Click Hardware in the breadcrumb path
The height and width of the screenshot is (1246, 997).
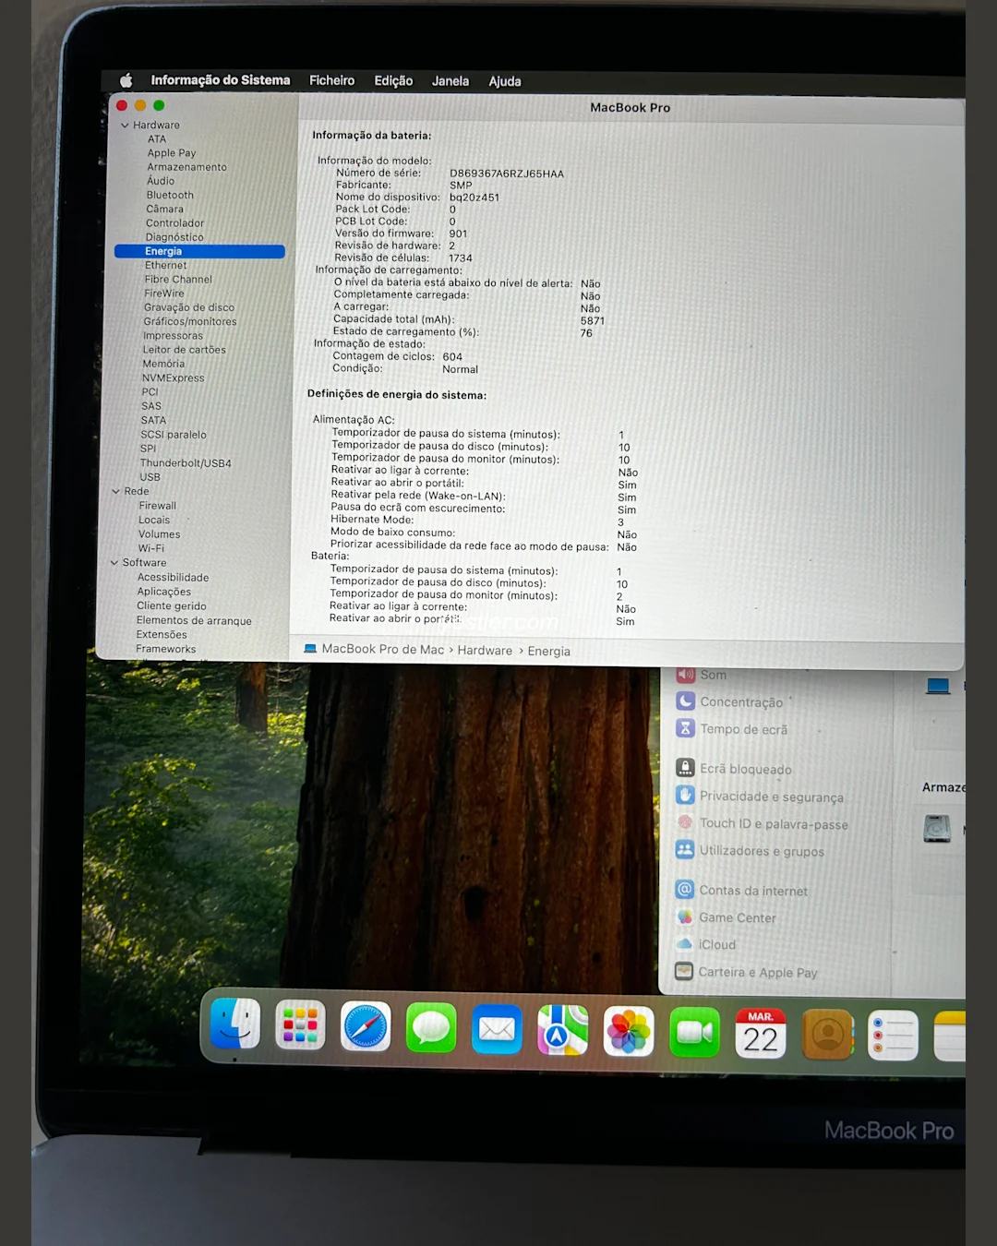485,651
